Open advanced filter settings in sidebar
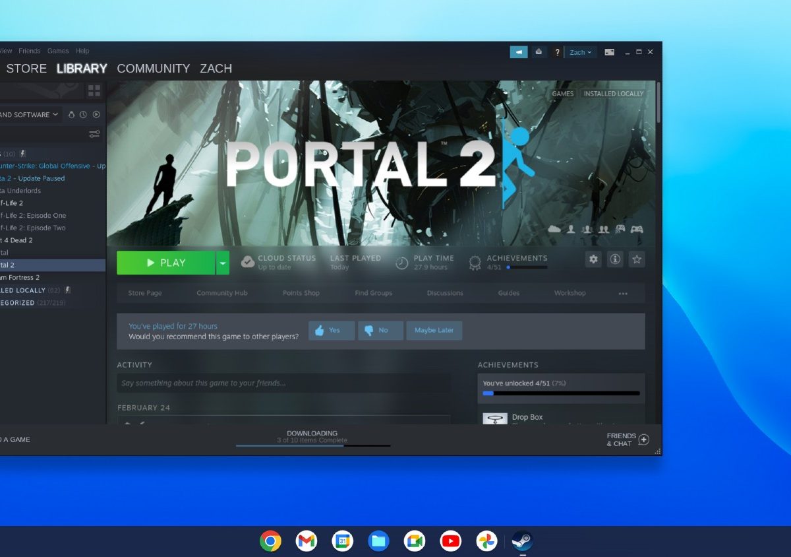Screen dimensions: 791x557 [94, 135]
